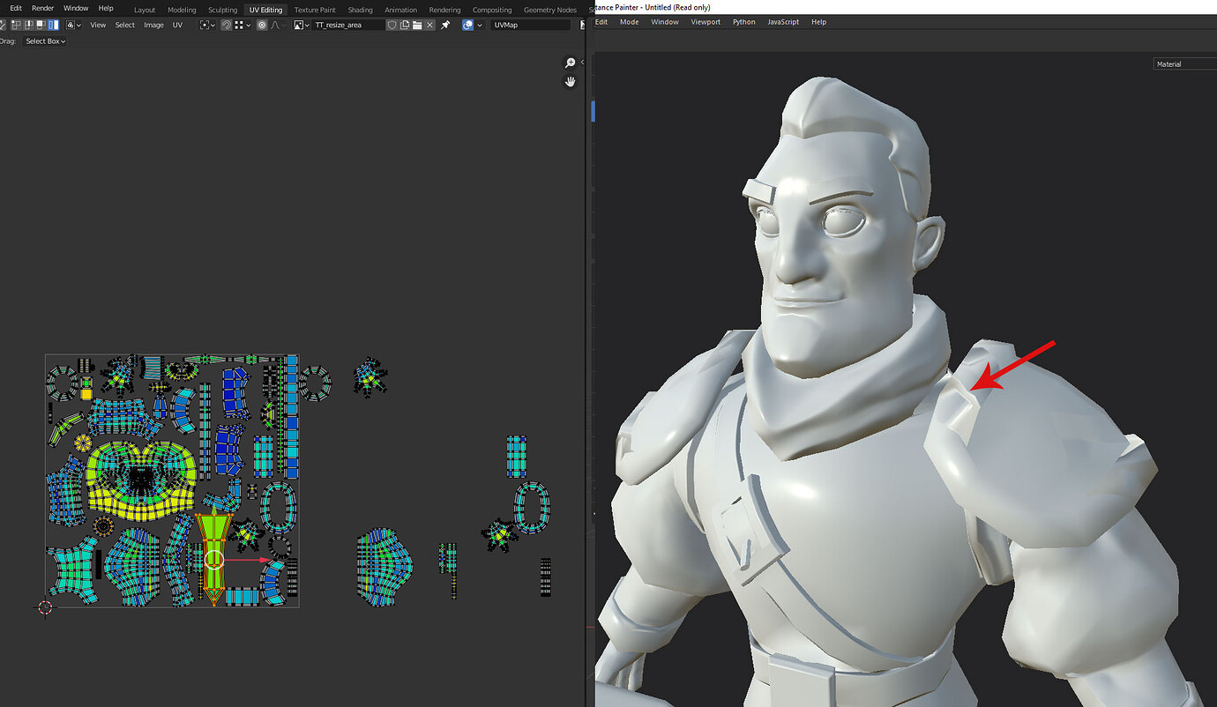
Task: Toggle proportional editing
Action: pos(262,25)
